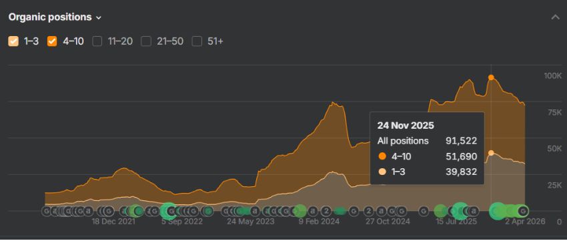Click the light orange 1–3 dot in the tooltip
The width and height of the screenshot is (567, 247).
click(x=382, y=172)
